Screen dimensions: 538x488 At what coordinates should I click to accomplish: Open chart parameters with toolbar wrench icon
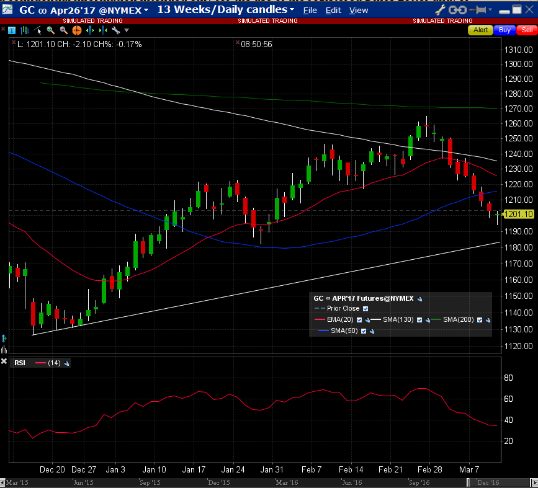pyautogui.click(x=115, y=30)
